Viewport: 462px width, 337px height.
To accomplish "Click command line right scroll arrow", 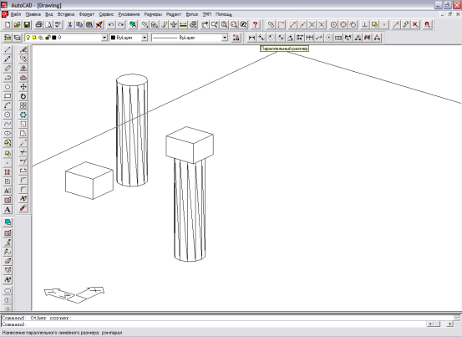I will [x=449, y=324].
